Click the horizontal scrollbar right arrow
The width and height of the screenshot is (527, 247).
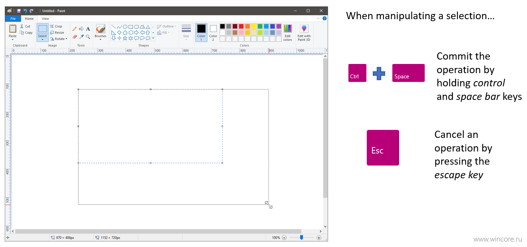(320, 231)
